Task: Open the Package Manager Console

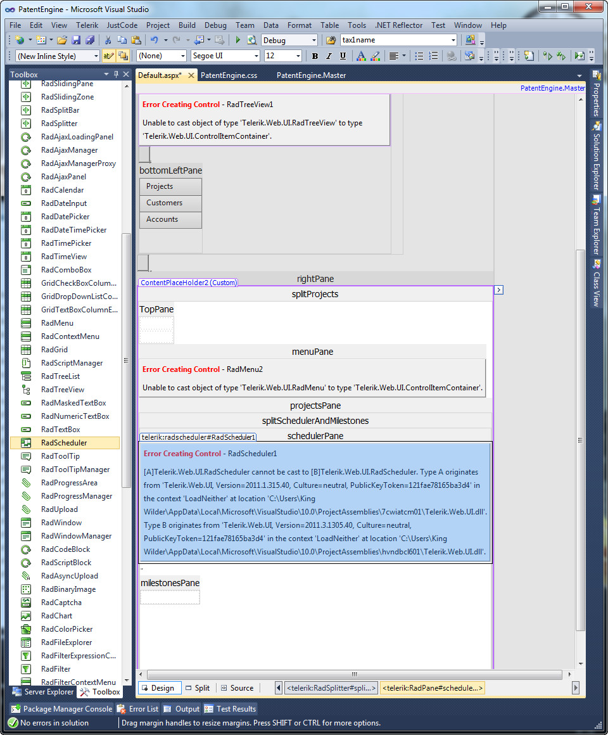Action: (x=62, y=709)
